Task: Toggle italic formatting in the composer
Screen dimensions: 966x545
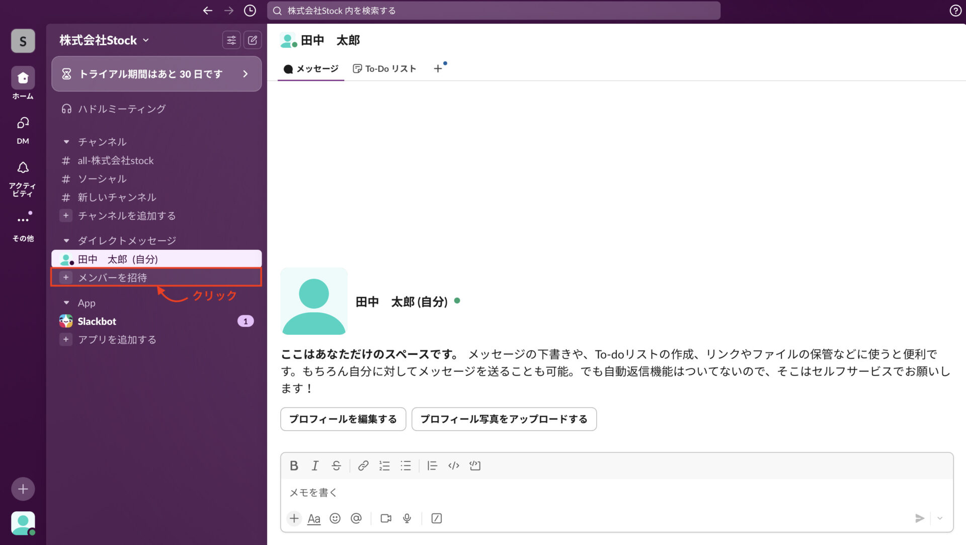Action: (x=315, y=466)
